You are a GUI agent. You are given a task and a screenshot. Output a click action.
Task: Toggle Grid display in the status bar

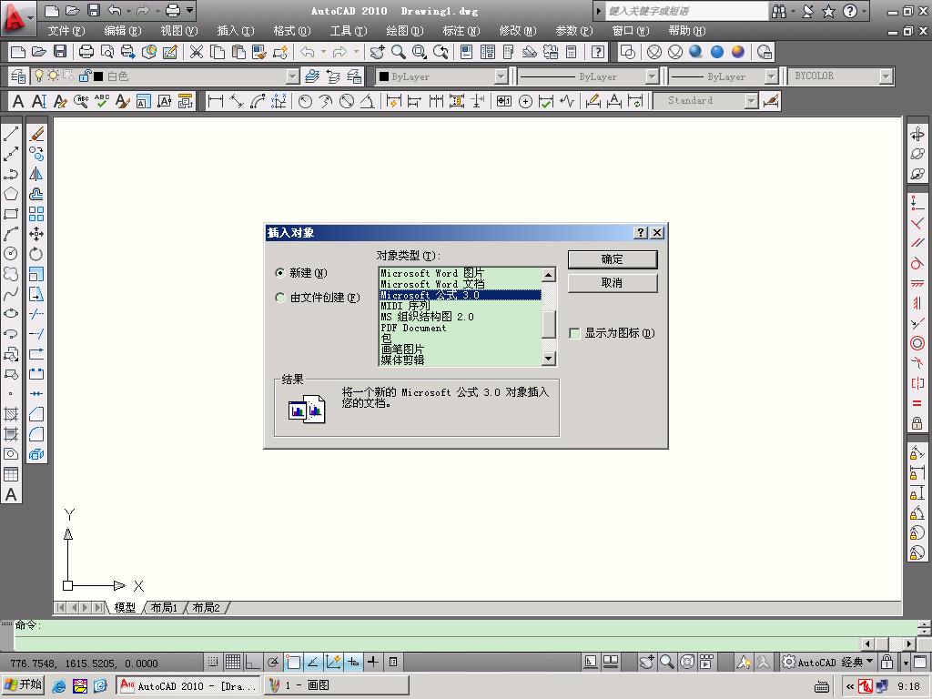tap(233, 662)
